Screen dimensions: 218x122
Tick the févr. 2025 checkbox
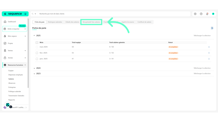[x=37, y=53]
